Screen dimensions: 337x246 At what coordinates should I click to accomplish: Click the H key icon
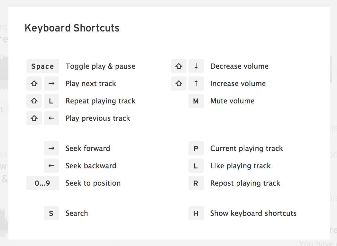click(x=196, y=213)
